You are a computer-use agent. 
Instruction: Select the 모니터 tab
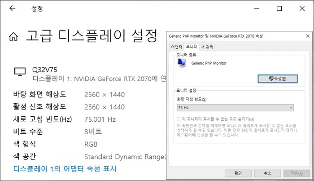pos(192,47)
